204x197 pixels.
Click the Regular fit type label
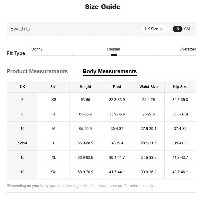coord(114,49)
